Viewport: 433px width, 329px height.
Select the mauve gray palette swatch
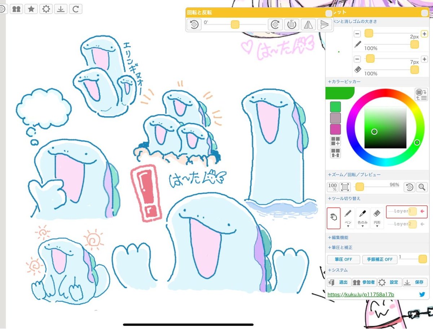pos(336,118)
